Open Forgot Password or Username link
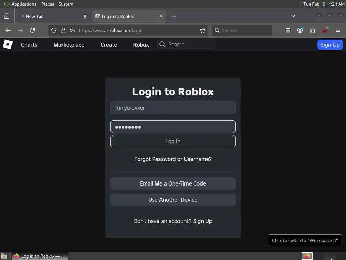 coord(173,159)
